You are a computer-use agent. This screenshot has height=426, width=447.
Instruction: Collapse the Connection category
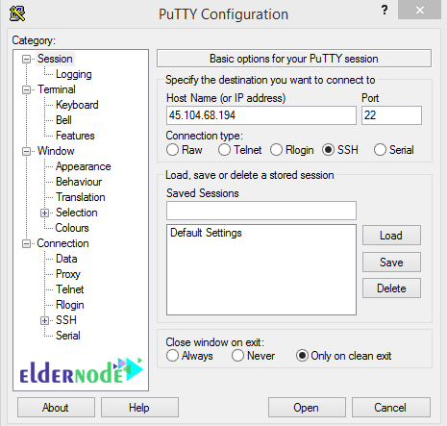coord(26,243)
